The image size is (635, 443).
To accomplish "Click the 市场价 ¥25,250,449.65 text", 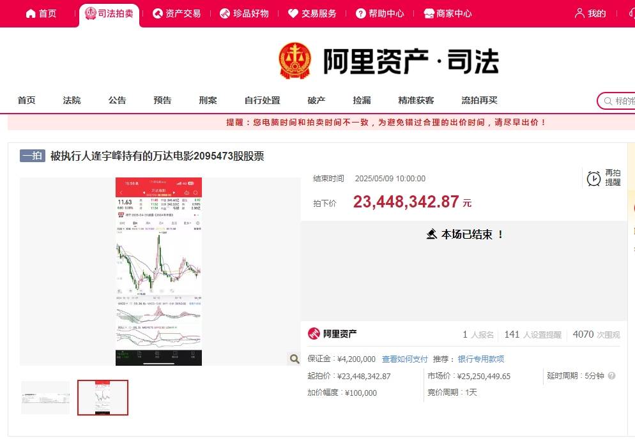I will [469, 376].
